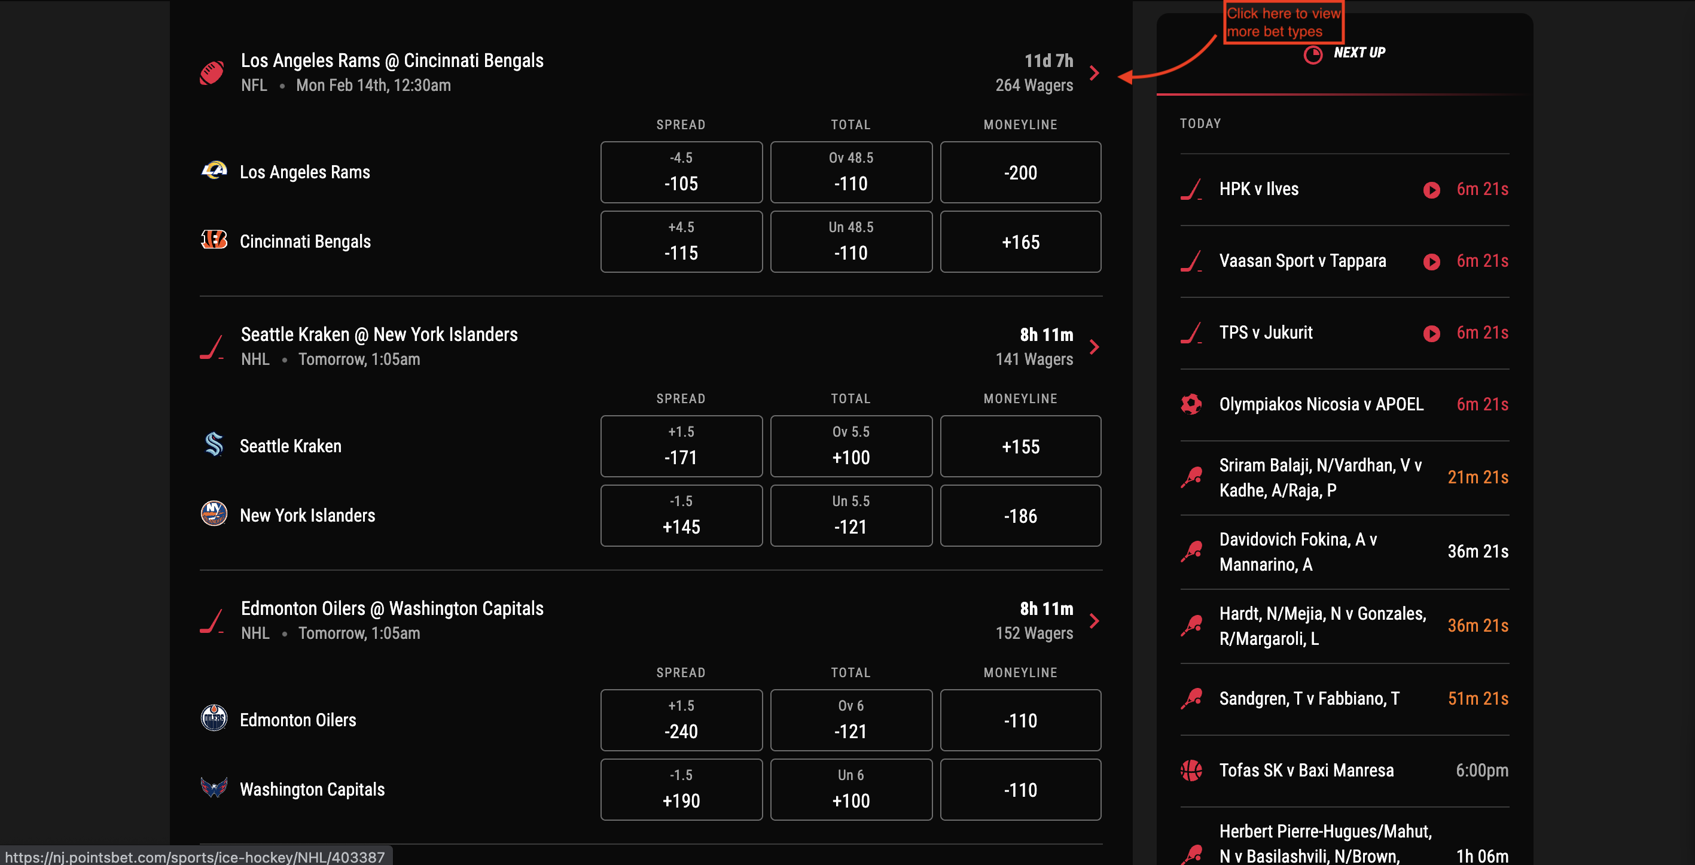1695x865 pixels.
Task: Click the '264 Wagers' count text
Action: pos(1034,86)
